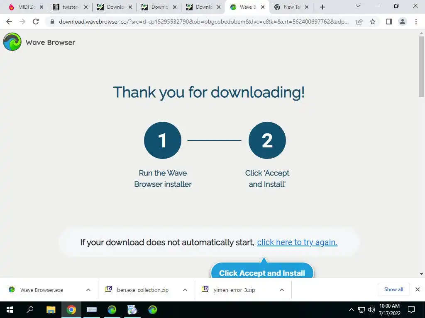425x318 pixels.
Task: Reload the Wave Browser download page
Action: 36,22
